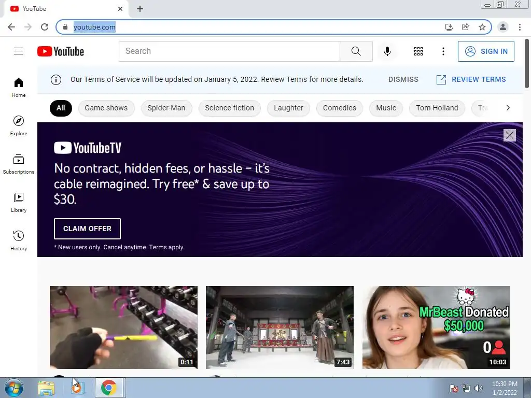Select the Spider-Man chip
Image resolution: width=531 pixels, height=398 pixels.
point(166,108)
